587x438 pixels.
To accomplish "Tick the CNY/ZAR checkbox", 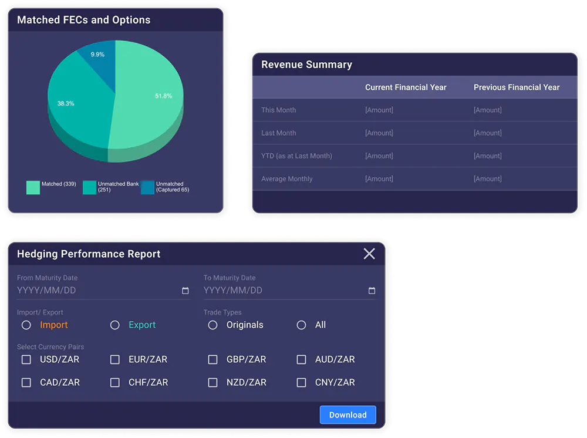I will tap(302, 382).
